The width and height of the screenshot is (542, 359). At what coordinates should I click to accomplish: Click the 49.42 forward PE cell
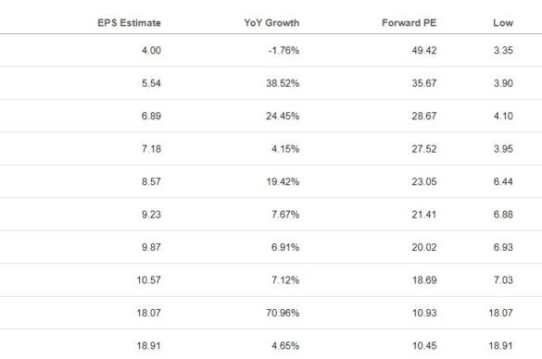point(424,50)
